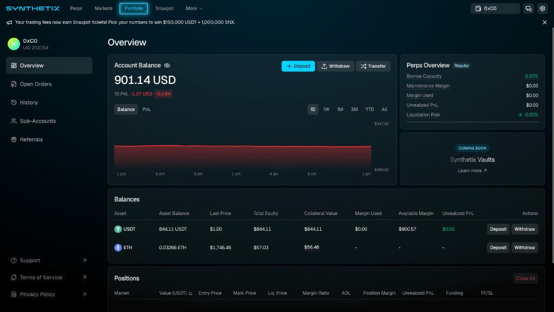Select the 1M chart range
Screen dimensions: 554x312
click(x=340, y=109)
